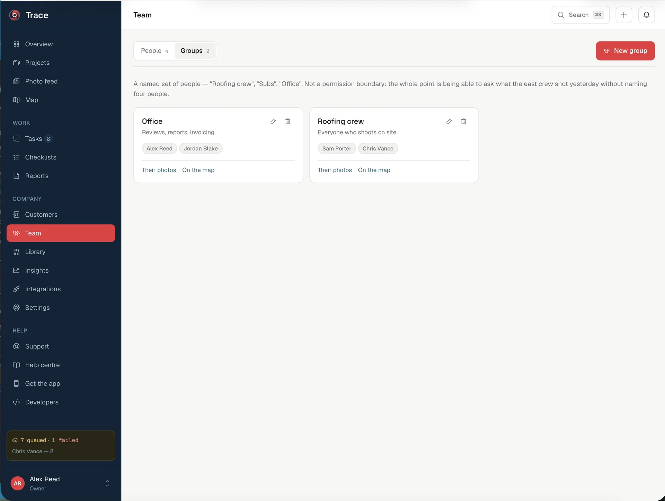The width and height of the screenshot is (665, 501).
Task: Delete the Roofing crew group
Action: tap(463, 121)
